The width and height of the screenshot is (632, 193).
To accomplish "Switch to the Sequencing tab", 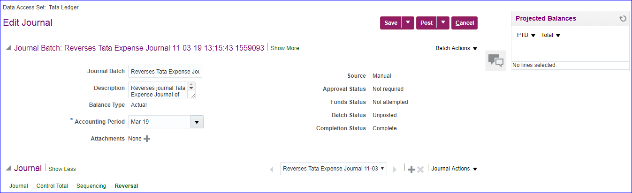I will click(91, 186).
